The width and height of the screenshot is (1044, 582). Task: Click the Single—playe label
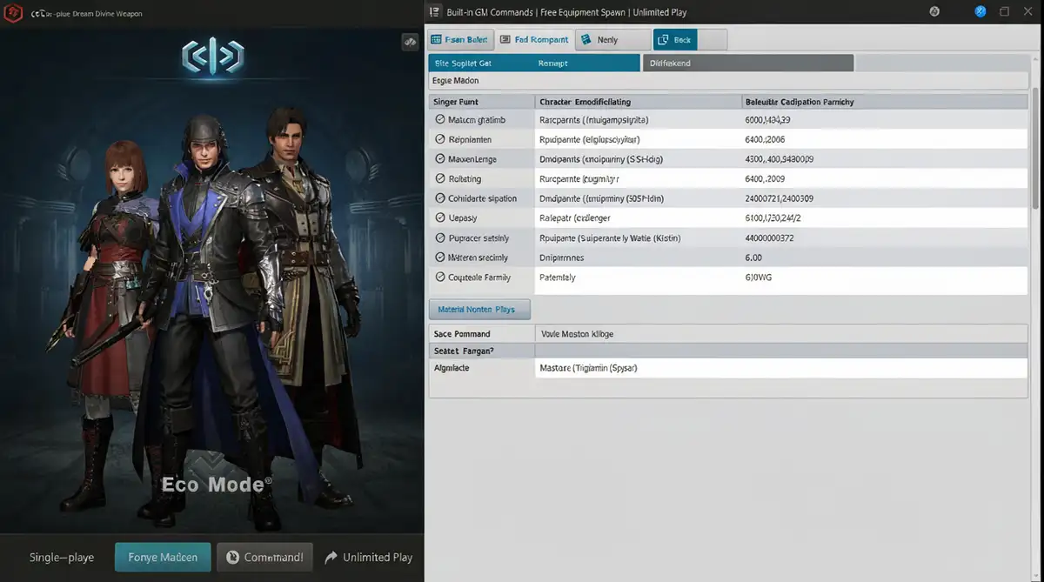61,558
